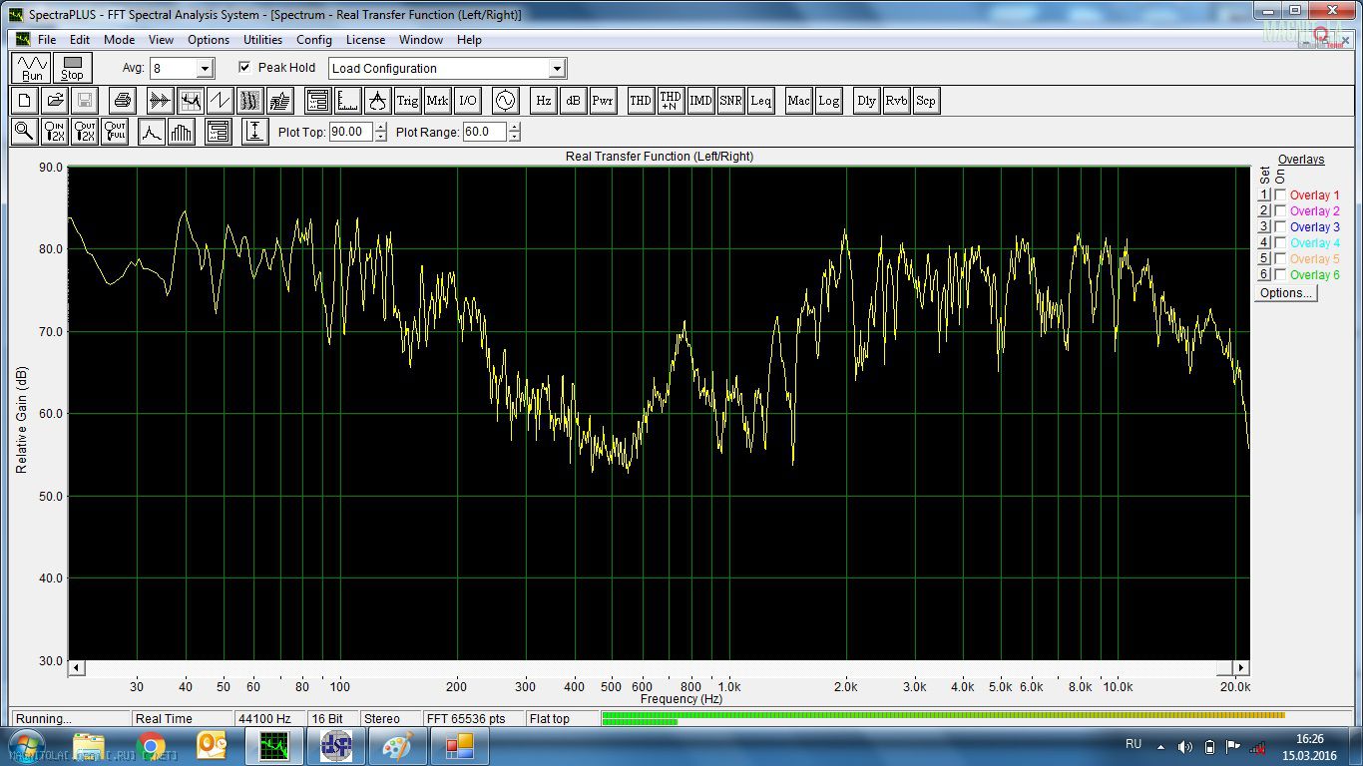Viewport: 1363px width, 766px height.
Task: Enable the Overlay 6 checkbox
Action: click(x=1281, y=275)
